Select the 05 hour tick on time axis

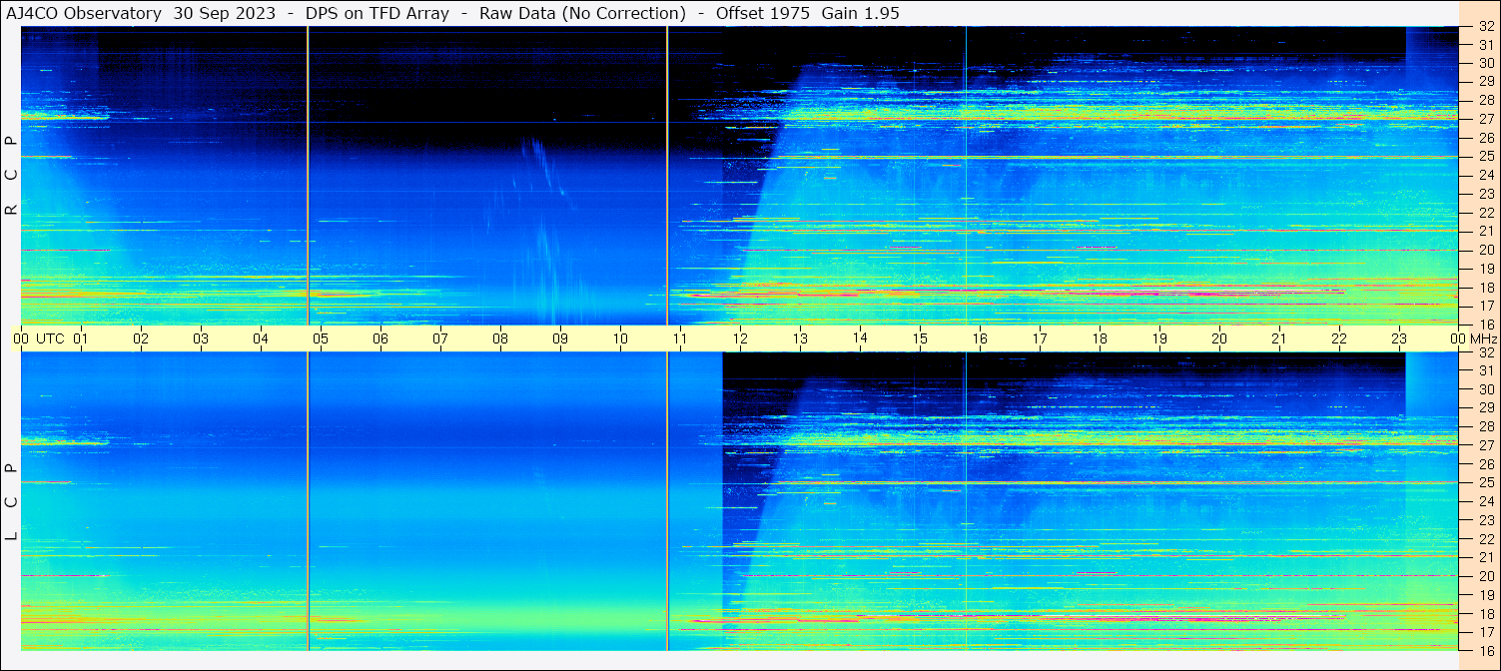coord(321,338)
